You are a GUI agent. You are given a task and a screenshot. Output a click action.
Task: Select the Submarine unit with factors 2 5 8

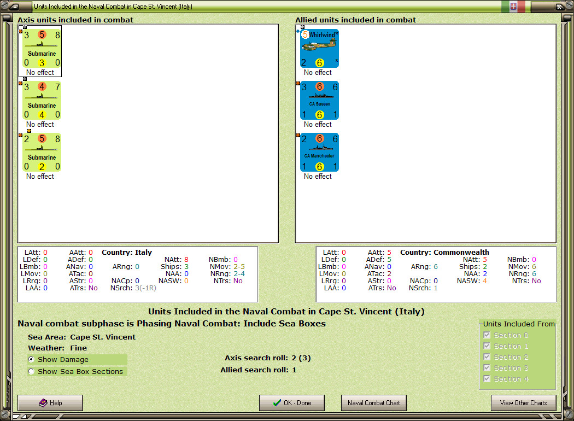pos(42,153)
